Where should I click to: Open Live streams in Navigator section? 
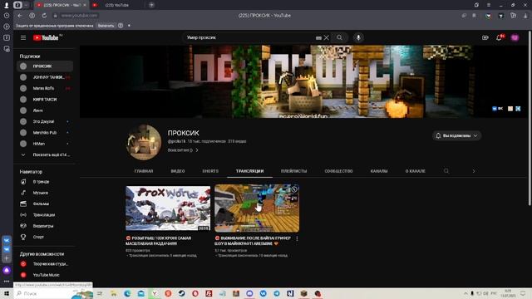pos(45,215)
